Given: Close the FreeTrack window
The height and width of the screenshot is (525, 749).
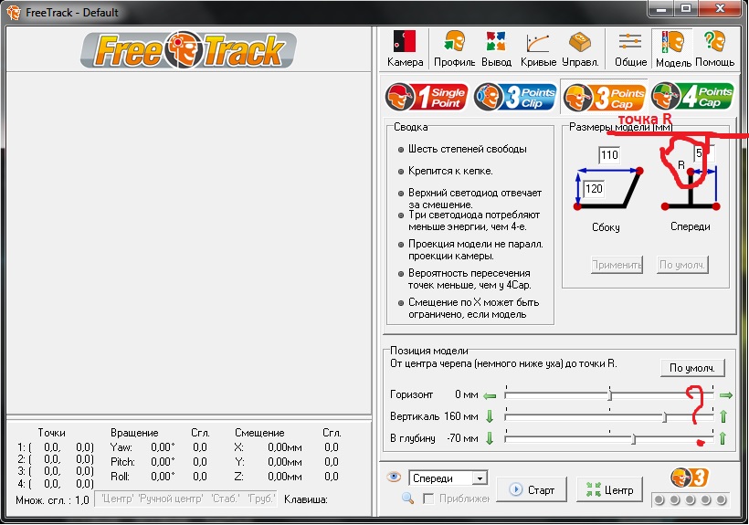Looking at the screenshot, I should coord(721,8).
